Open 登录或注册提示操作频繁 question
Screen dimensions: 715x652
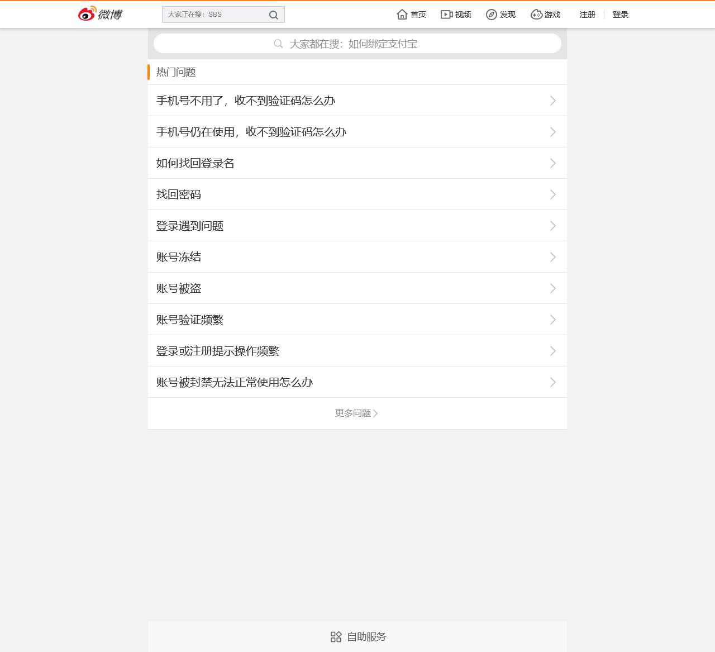click(x=357, y=351)
